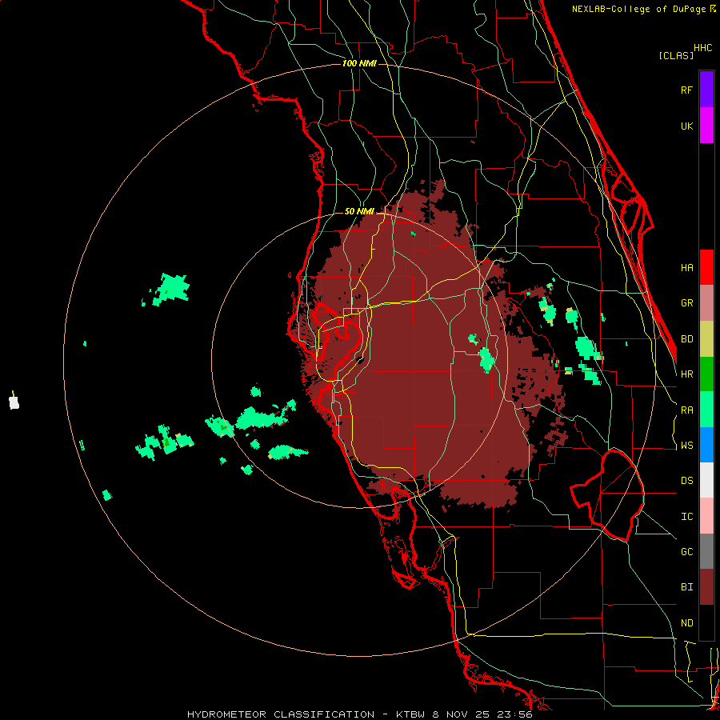Screen dimensions: 720x720
Task: Click the 100 NMI range ring label
Action: [359, 63]
